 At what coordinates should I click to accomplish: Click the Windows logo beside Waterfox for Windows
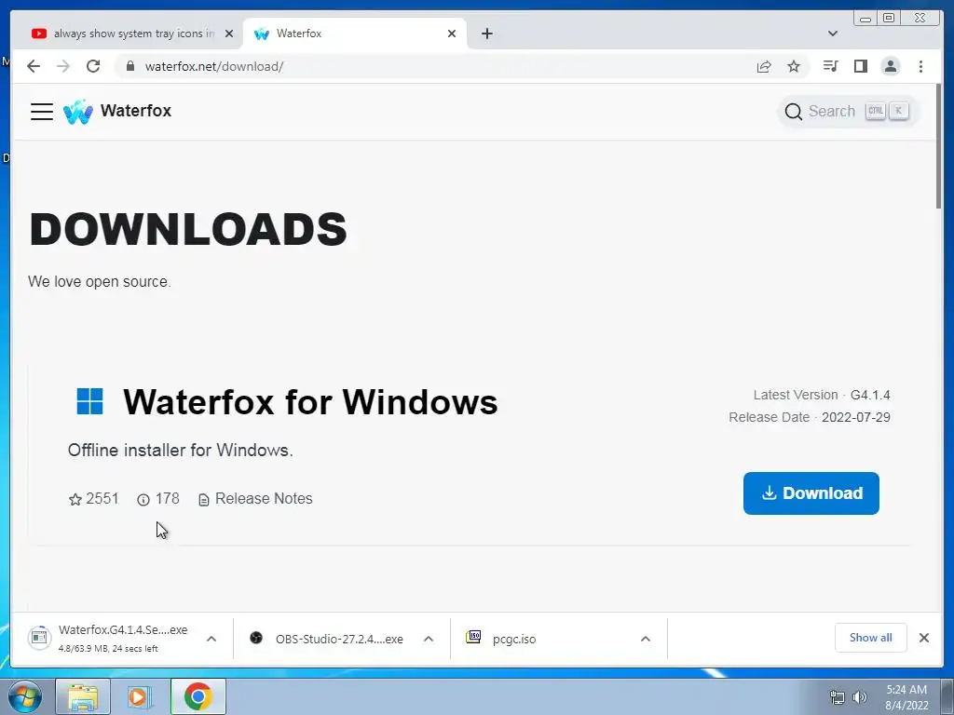(90, 402)
